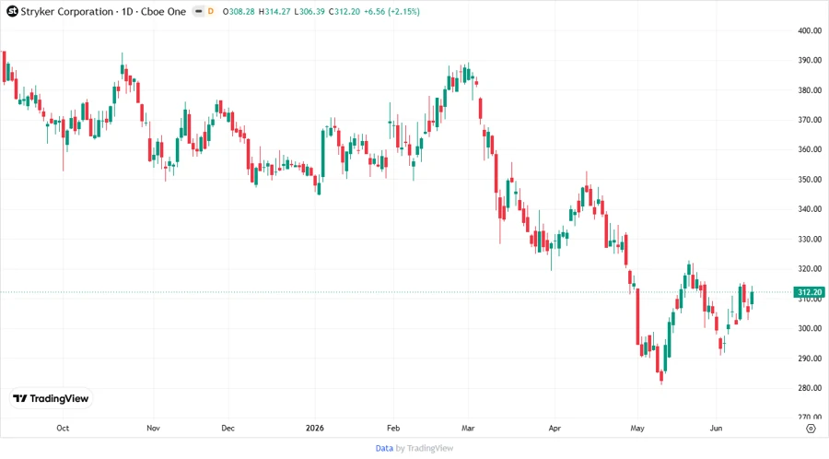Click the high price H314.27 value
The image size is (829, 459).
[274, 11]
